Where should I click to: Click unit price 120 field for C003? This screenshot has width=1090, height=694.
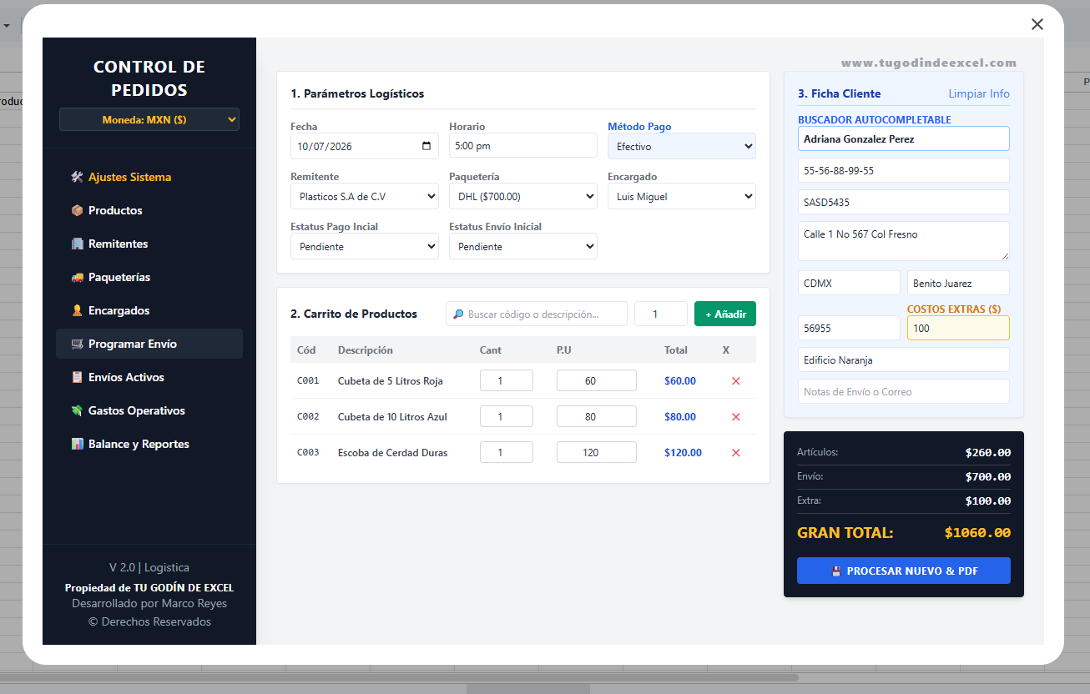[x=597, y=452]
